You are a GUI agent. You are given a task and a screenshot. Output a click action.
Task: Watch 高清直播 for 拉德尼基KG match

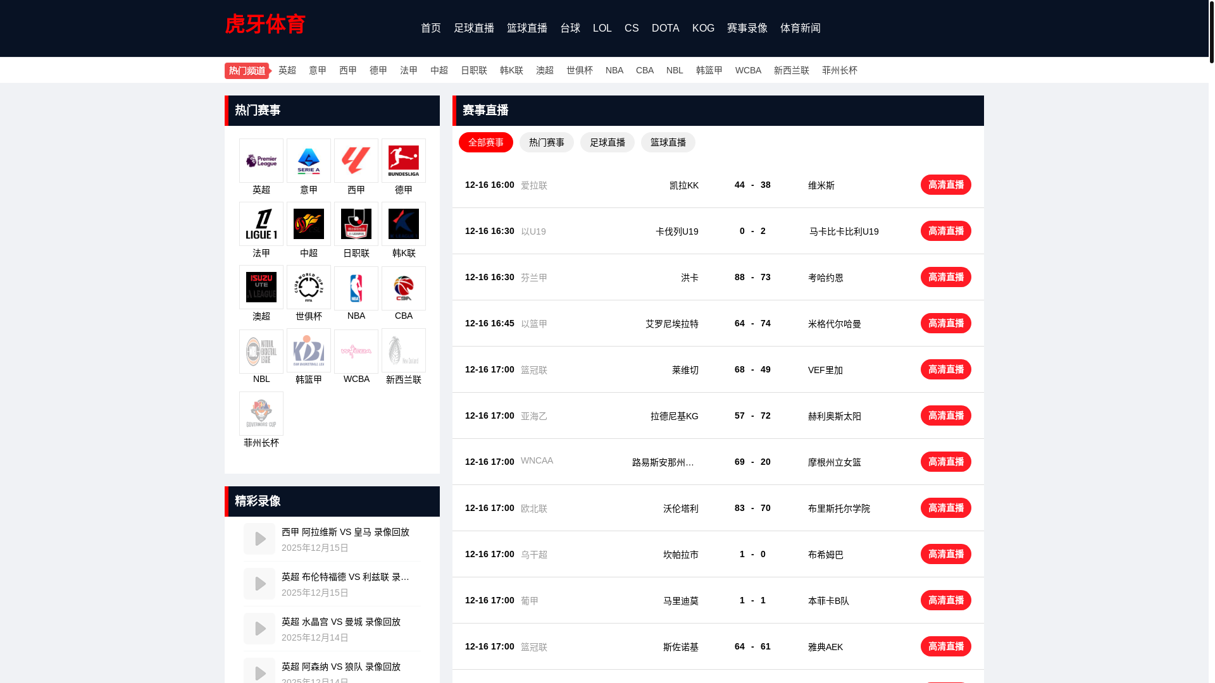click(x=946, y=415)
